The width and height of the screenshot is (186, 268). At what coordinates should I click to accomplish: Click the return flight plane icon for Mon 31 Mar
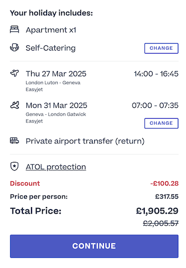(x=15, y=105)
